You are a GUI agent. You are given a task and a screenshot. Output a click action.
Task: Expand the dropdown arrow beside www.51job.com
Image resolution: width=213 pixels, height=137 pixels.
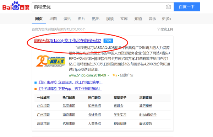[x=108, y=75]
